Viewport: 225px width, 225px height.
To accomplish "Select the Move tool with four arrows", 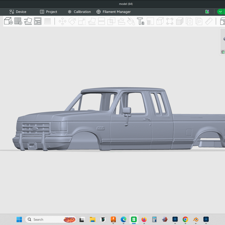I will pyautogui.click(x=62, y=21).
